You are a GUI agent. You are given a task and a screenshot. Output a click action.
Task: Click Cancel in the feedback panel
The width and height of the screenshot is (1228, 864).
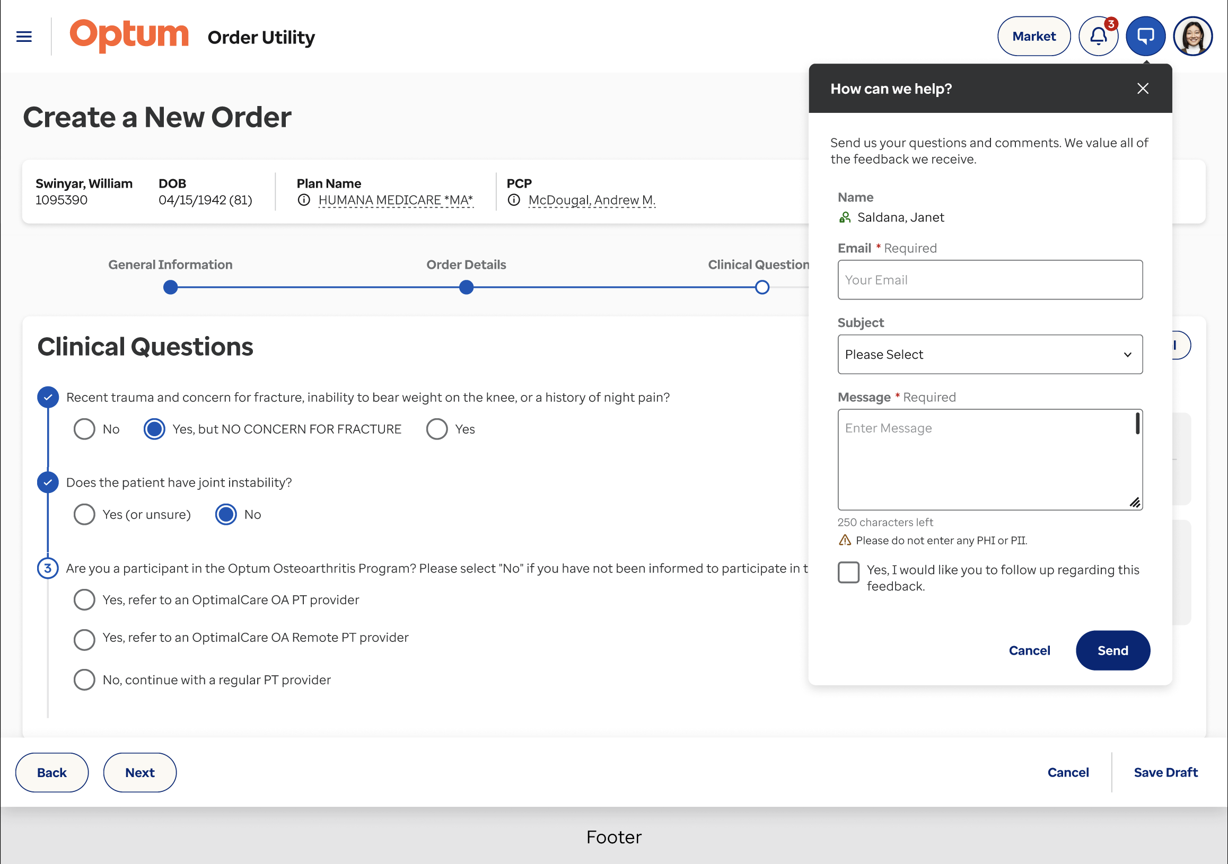[1030, 650]
